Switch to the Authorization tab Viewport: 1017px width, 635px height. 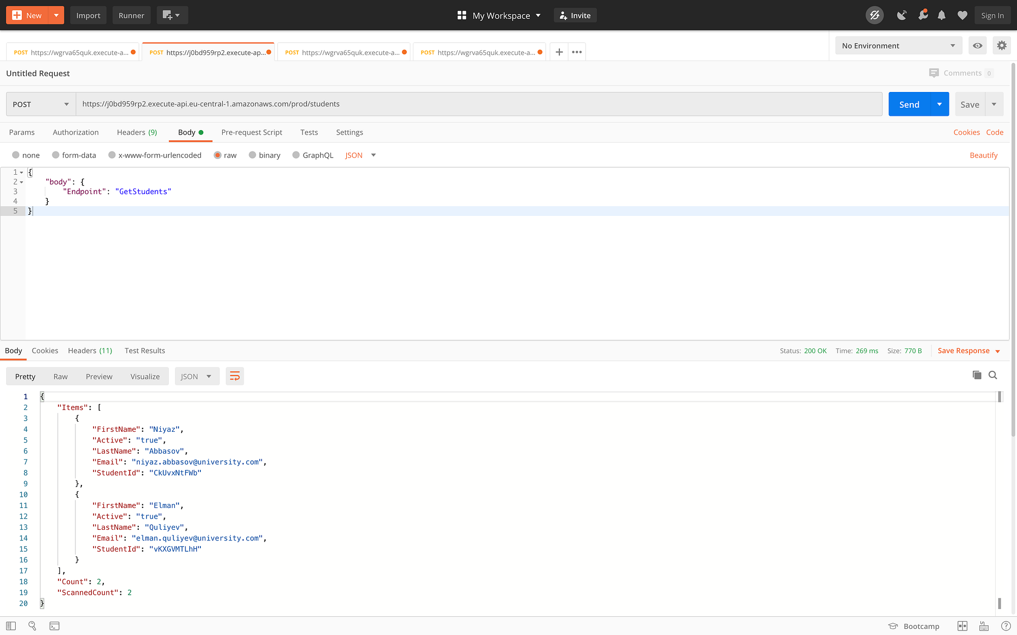click(x=76, y=132)
